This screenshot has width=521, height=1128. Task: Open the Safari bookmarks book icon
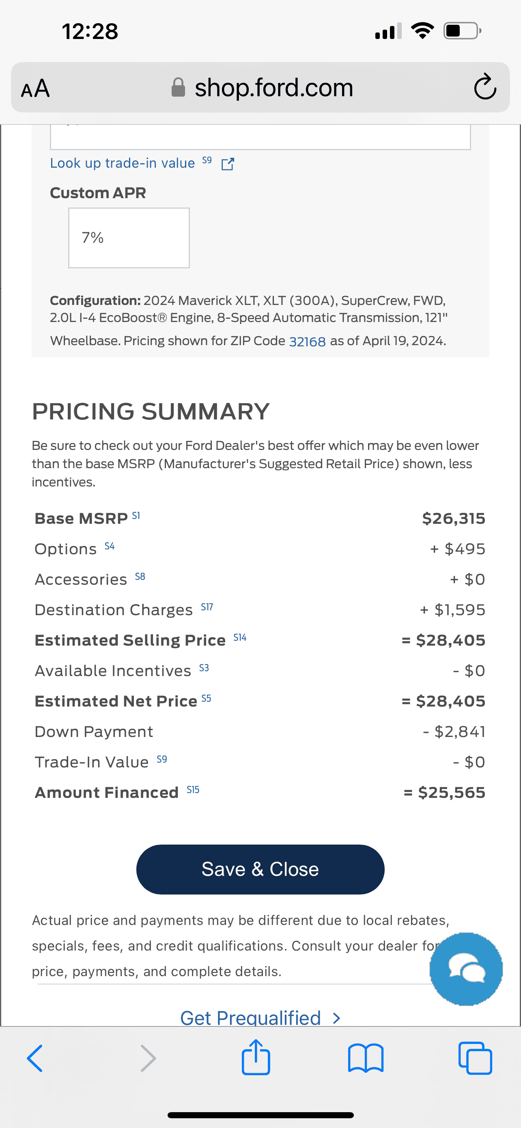pyautogui.click(x=366, y=1058)
